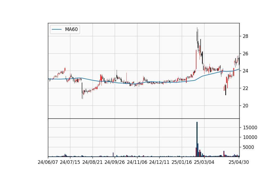Select the 24/11/06 date label
Viewport: 266px width, 191px height.
[x=137, y=162]
